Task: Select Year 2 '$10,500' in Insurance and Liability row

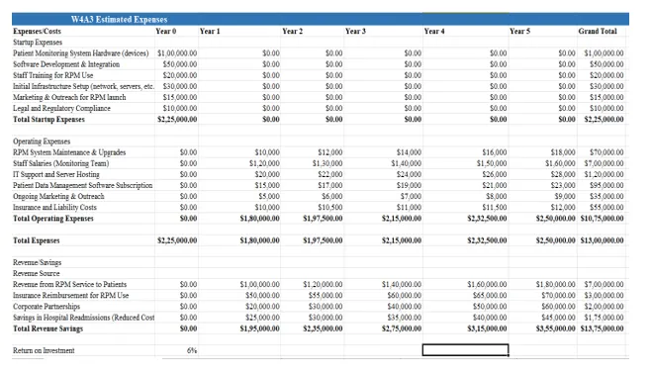Action: point(330,208)
